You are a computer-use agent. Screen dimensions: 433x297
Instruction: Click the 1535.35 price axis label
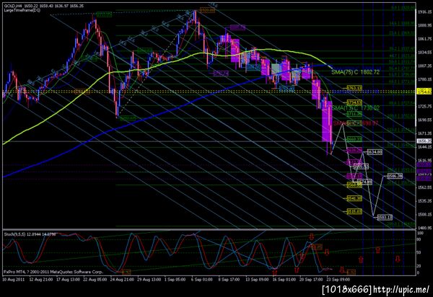coord(425,200)
